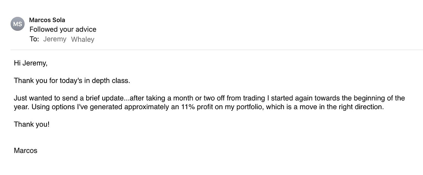The width and height of the screenshot is (423, 175).
Task: Click the Thank you! closing line
Action: pyautogui.click(x=32, y=124)
